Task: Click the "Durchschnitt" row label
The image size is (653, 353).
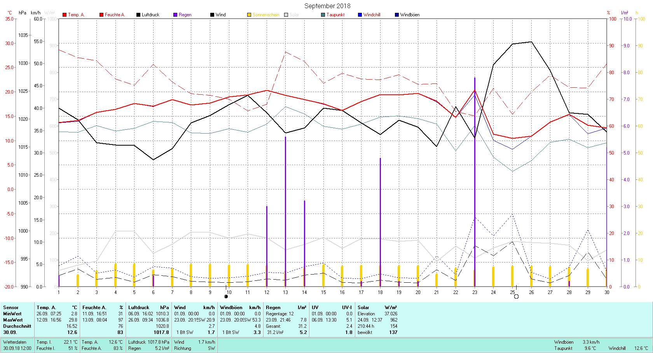Action: pyautogui.click(x=17, y=326)
